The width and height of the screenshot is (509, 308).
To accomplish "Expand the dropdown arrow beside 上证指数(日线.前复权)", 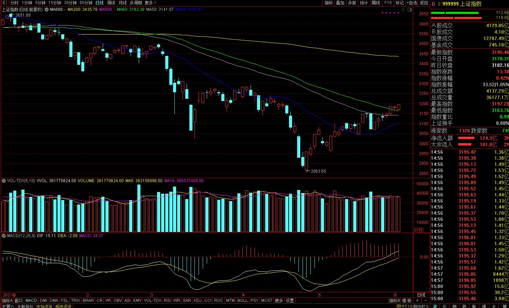I will (46, 9).
